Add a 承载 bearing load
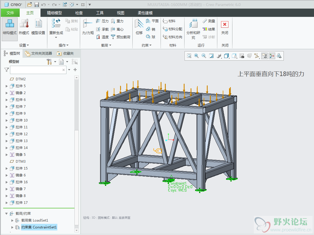This screenshot has width=314, height=235. [x=102, y=29]
